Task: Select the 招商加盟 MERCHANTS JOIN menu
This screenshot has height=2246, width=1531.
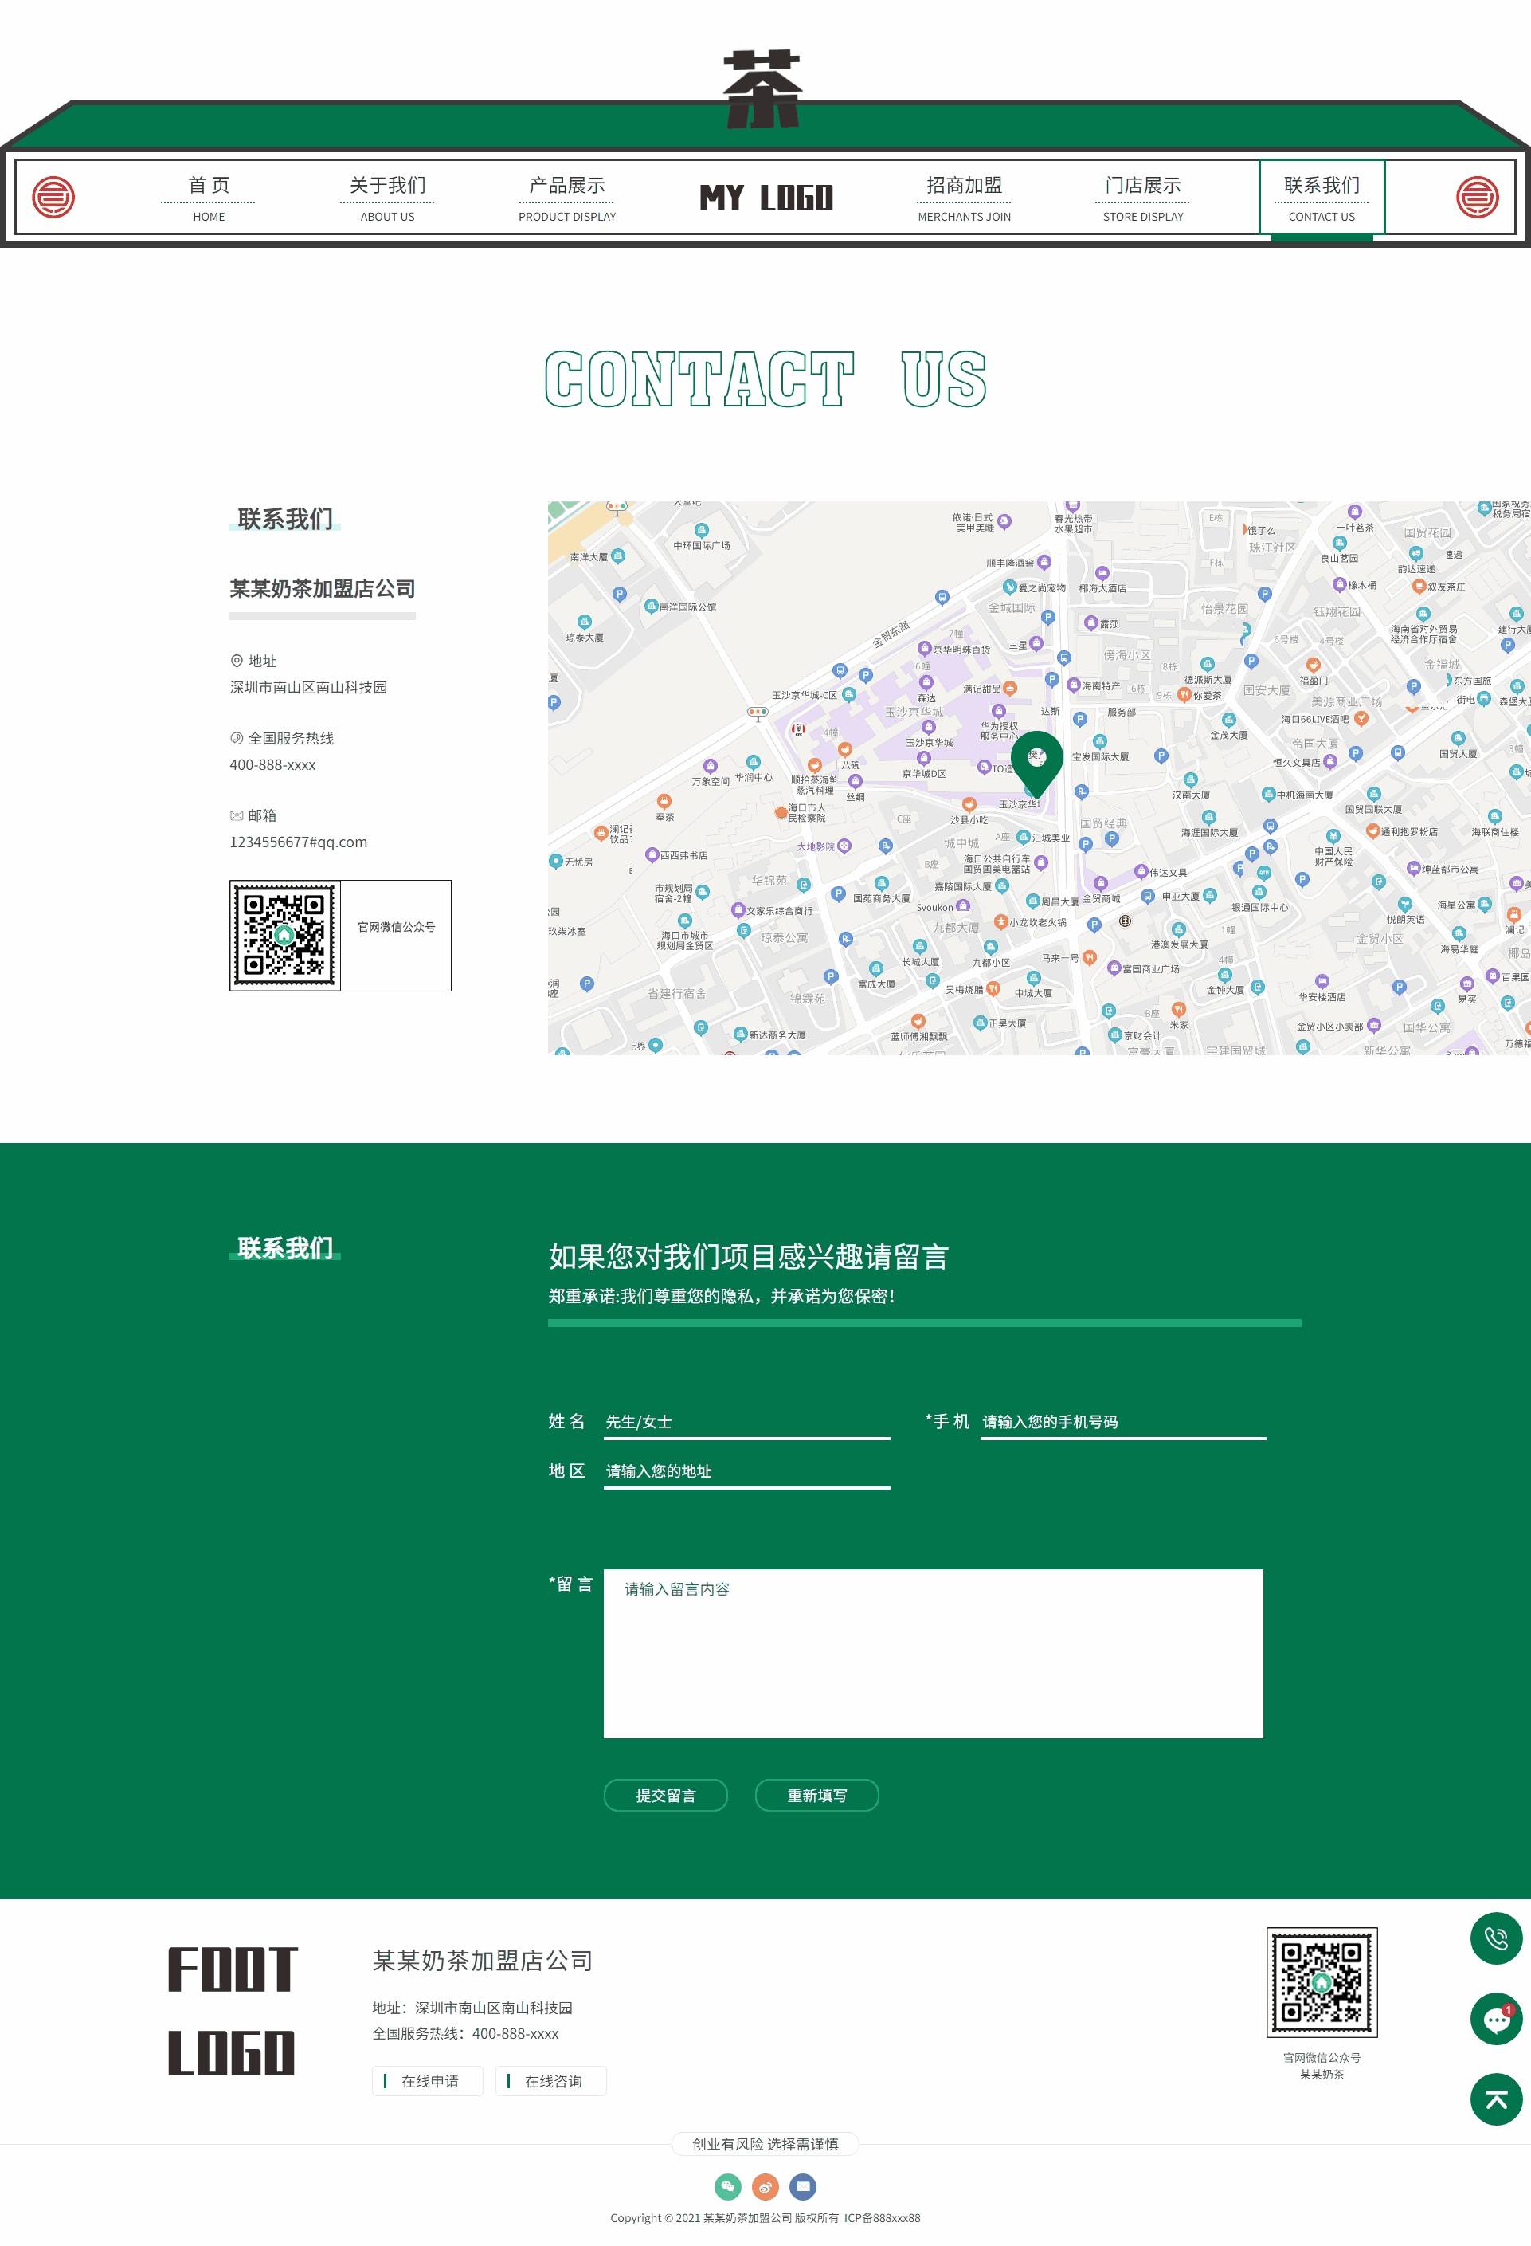Action: click(x=963, y=197)
